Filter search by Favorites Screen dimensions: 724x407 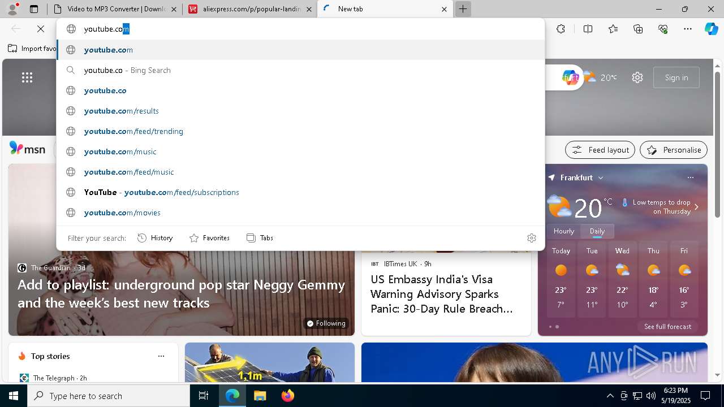209,238
